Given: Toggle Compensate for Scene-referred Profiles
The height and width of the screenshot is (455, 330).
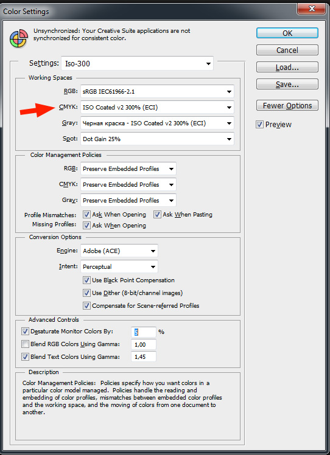Looking at the screenshot, I should click(x=86, y=305).
